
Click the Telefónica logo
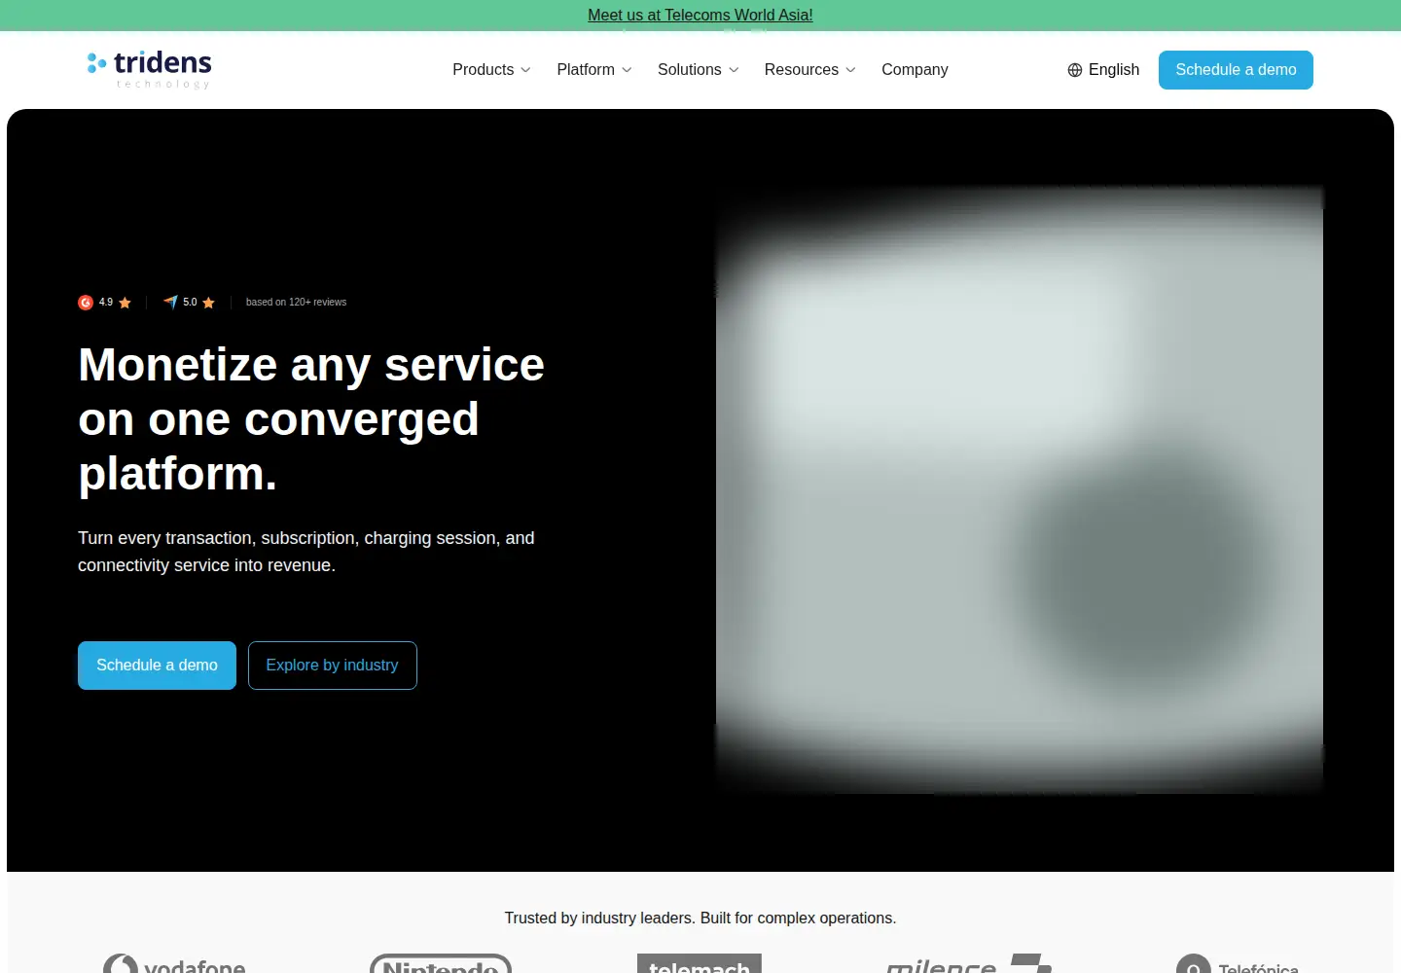click(1237, 963)
